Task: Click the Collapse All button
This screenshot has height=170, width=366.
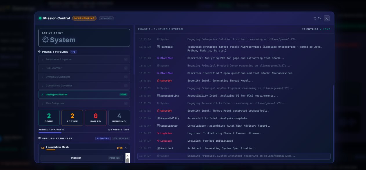Action: click(x=121, y=138)
